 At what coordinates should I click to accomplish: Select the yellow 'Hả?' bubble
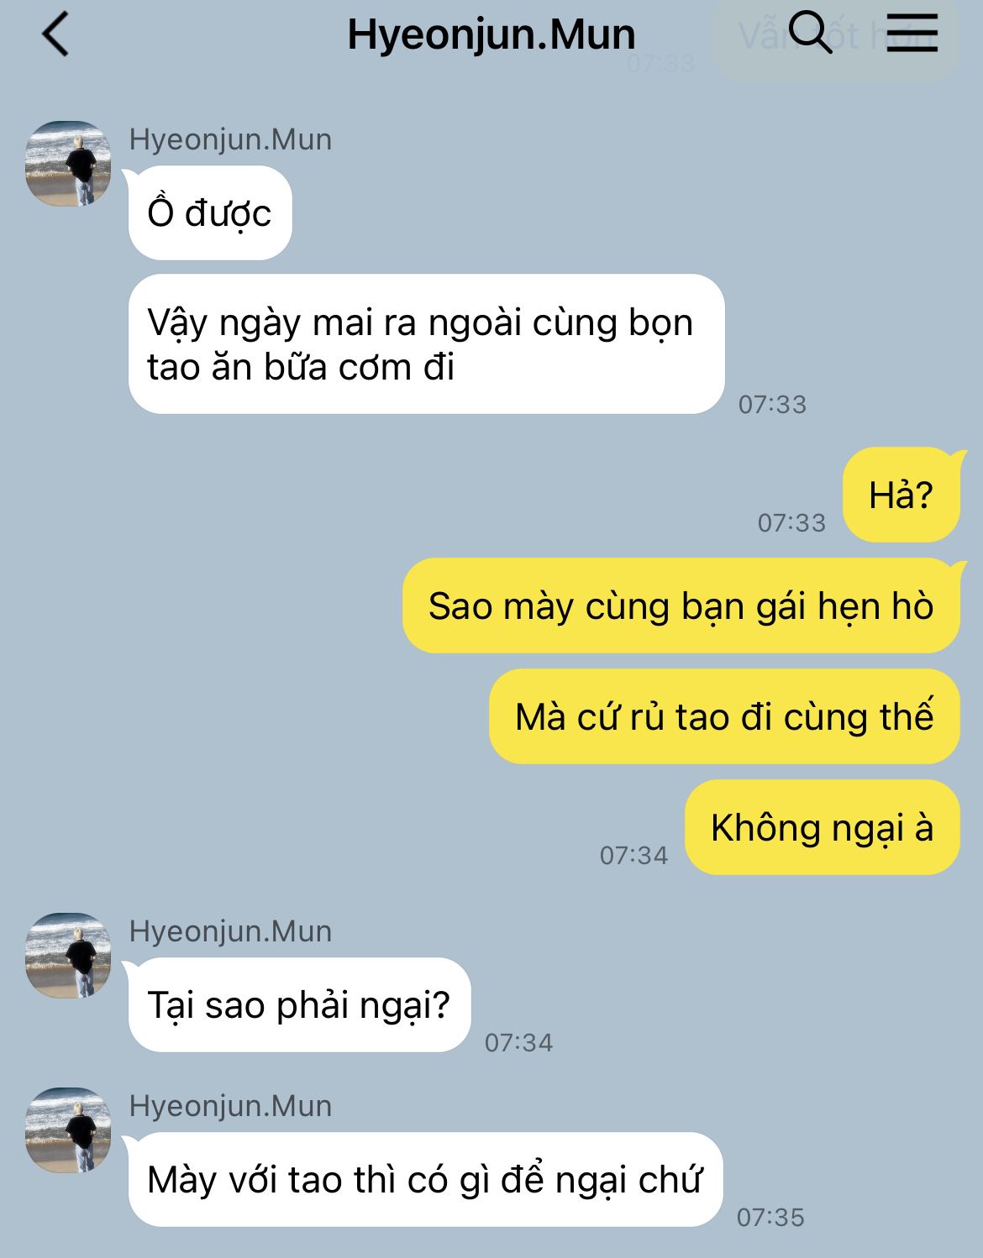(x=901, y=495)
